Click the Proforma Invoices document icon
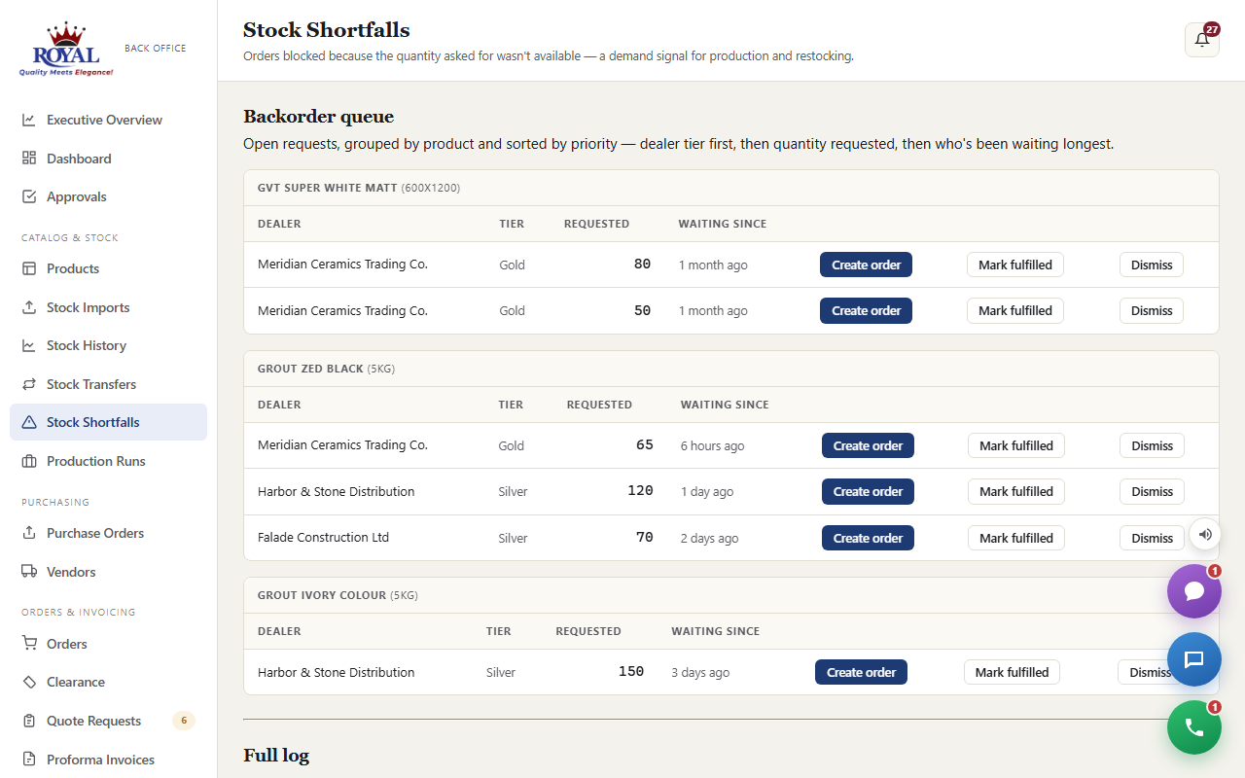The height and width of the screenshot is (778, 1245). (x=29, y=760)
